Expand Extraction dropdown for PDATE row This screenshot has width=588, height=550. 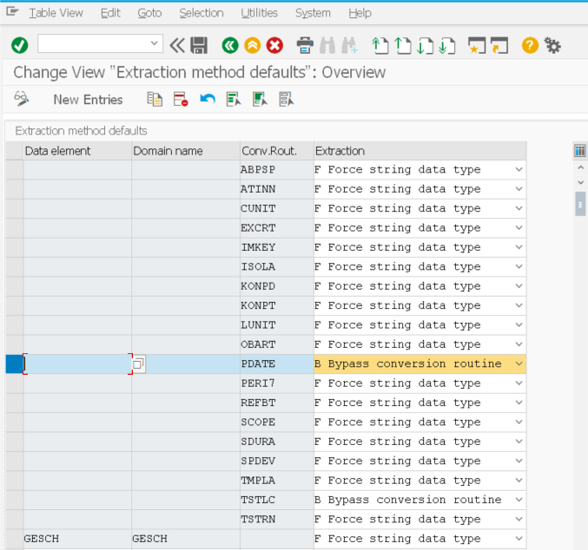point(519,363)
